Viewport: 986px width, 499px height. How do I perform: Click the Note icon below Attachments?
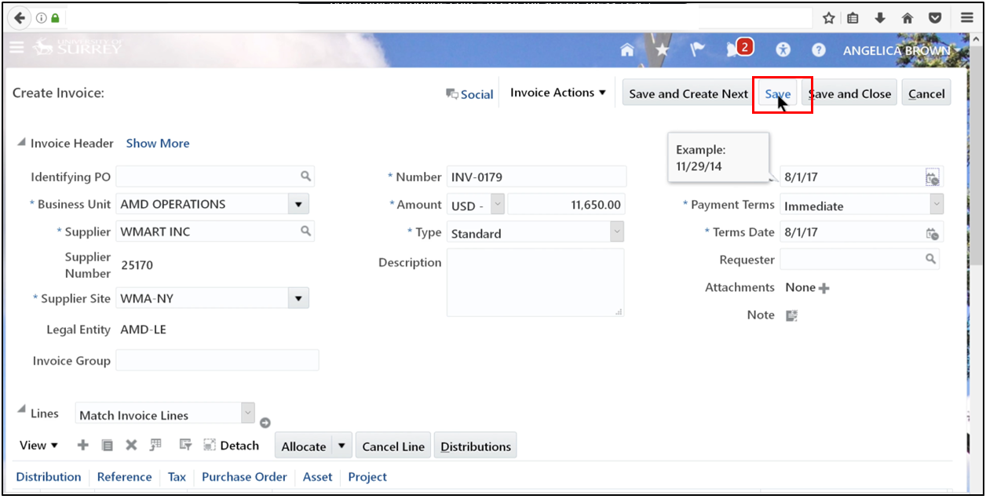(x=791, y=315)
